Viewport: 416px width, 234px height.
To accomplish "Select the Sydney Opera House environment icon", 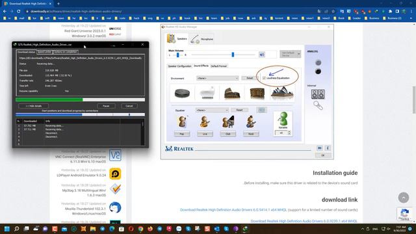I will 282,92.
